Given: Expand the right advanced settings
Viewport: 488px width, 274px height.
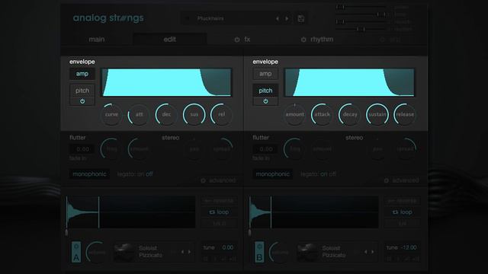Looking at the screenshot, I should (x=402, y=180).
